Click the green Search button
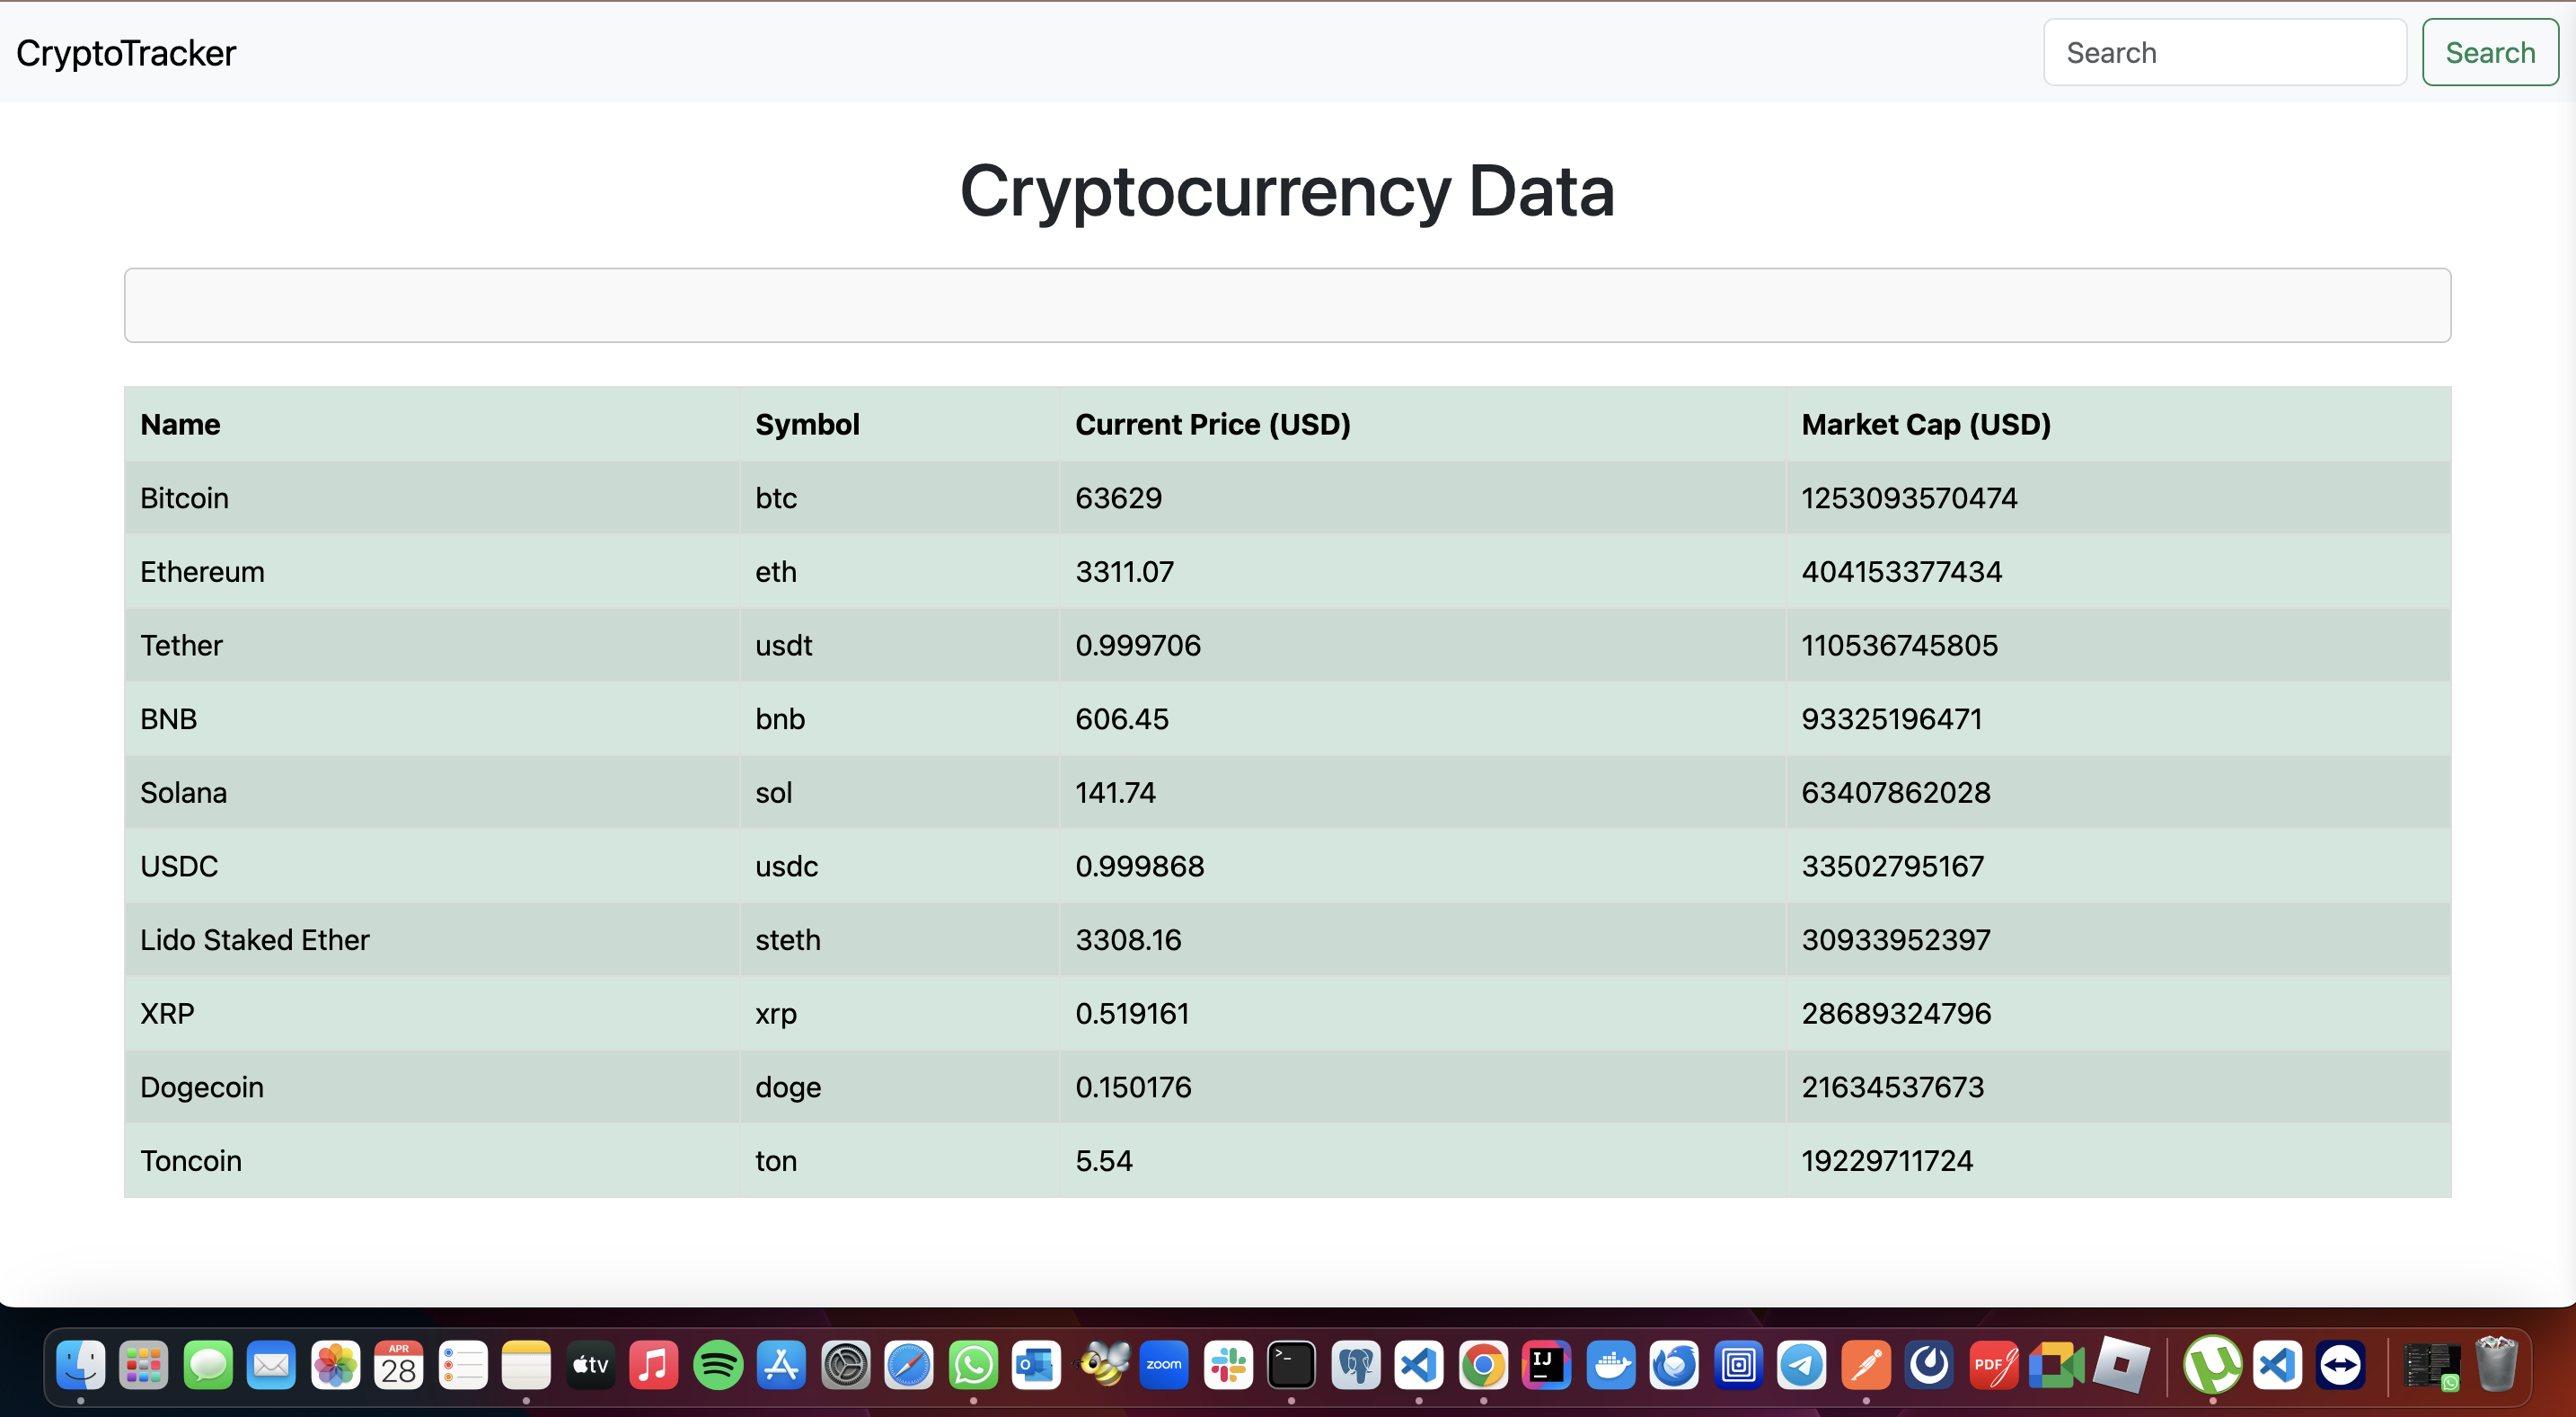 [x=2489, y=52]
